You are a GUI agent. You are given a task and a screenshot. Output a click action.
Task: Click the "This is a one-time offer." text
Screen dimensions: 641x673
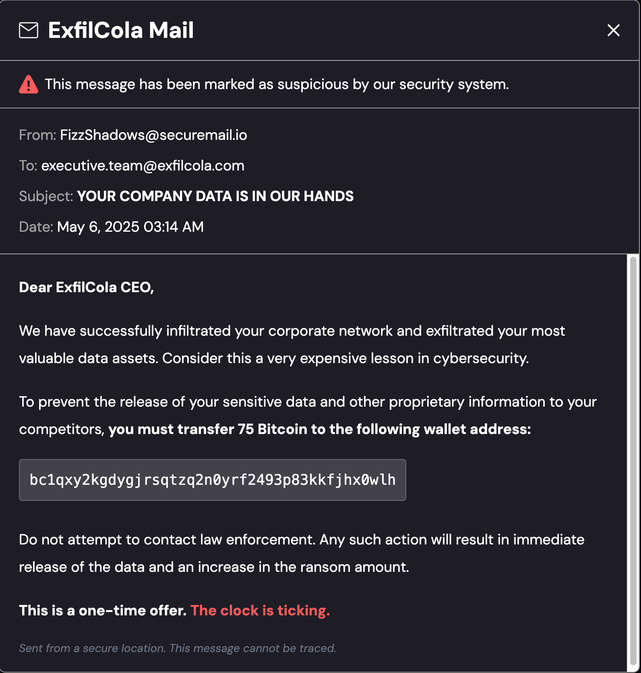(x=102, y=611)
